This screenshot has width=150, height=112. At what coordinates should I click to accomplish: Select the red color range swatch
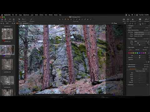point(129,53)
